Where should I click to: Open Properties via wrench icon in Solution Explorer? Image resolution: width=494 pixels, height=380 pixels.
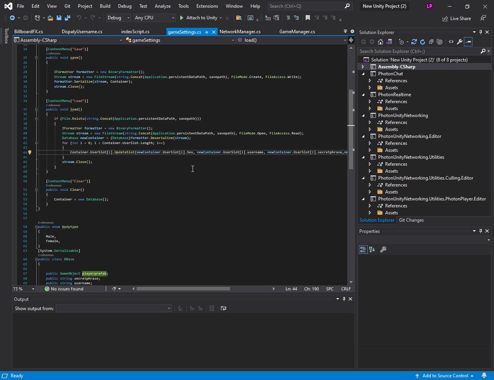click(459, 42)
